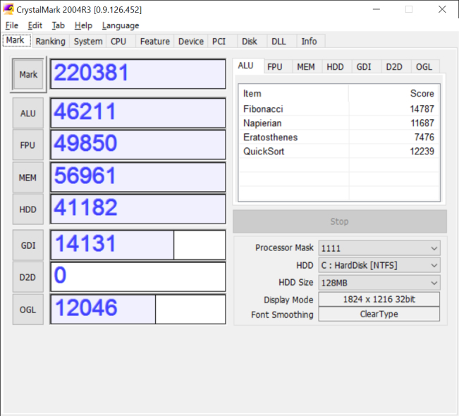
Task: Click the total Mark score 220381
Action: (138, 74)
